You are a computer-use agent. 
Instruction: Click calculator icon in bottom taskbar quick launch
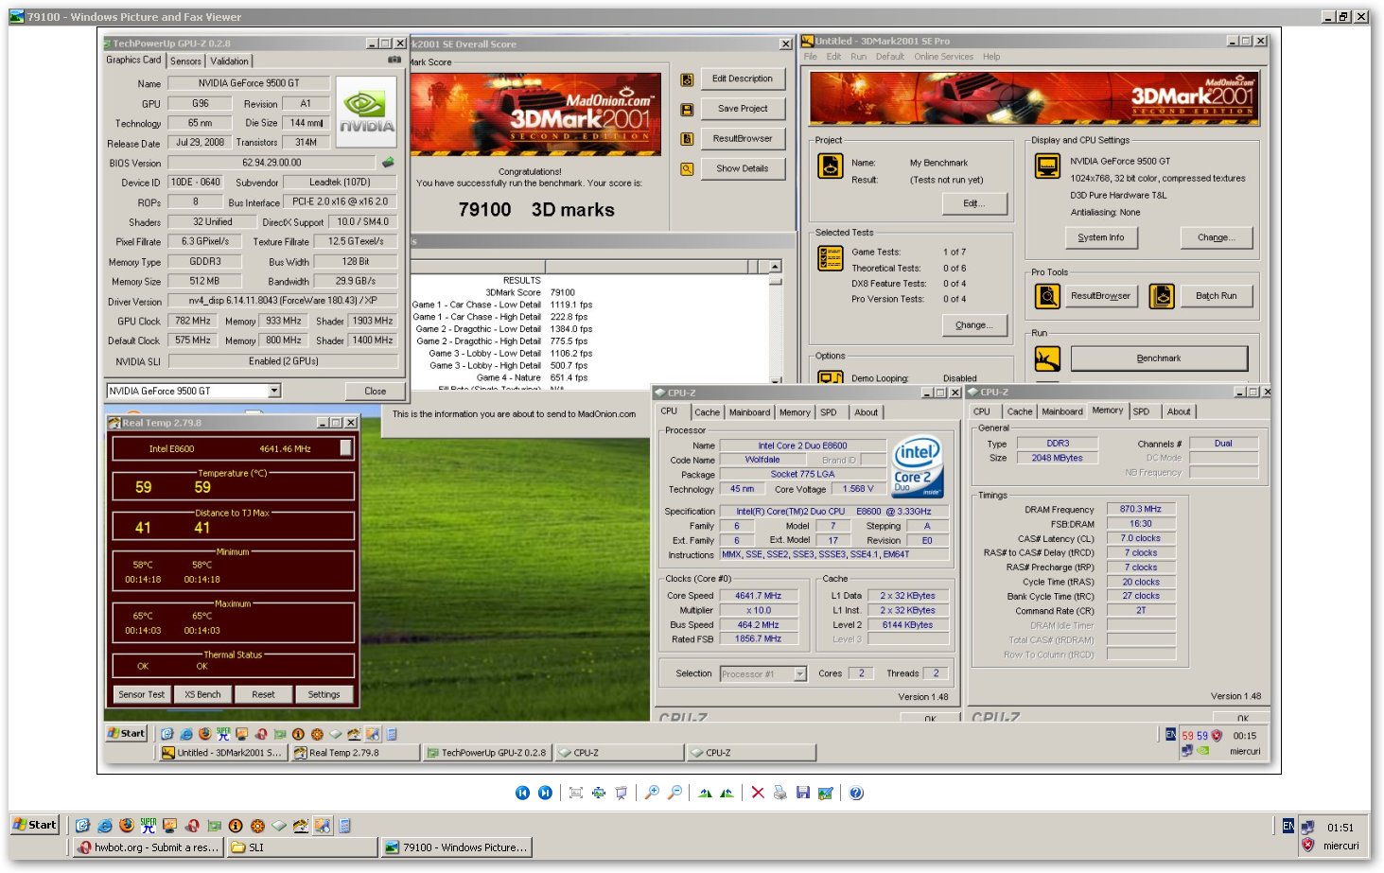pyautogui.click(x=344, y=826)
